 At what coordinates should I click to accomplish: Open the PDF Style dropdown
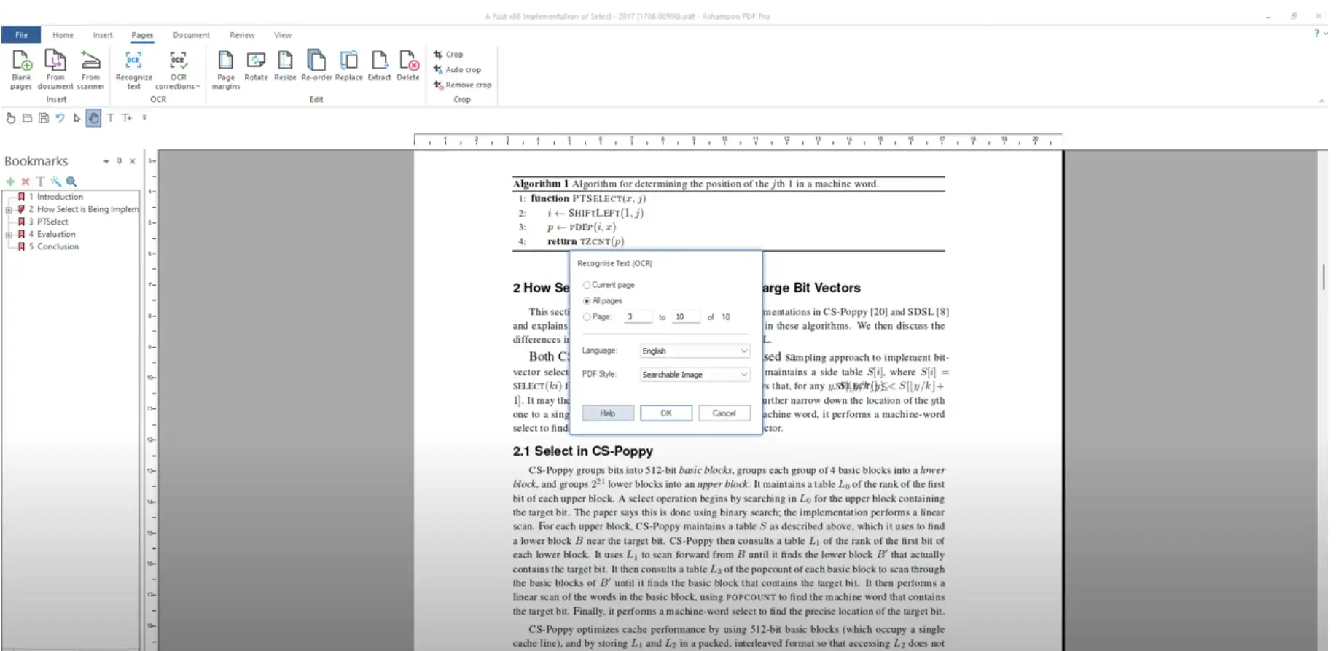694,375
